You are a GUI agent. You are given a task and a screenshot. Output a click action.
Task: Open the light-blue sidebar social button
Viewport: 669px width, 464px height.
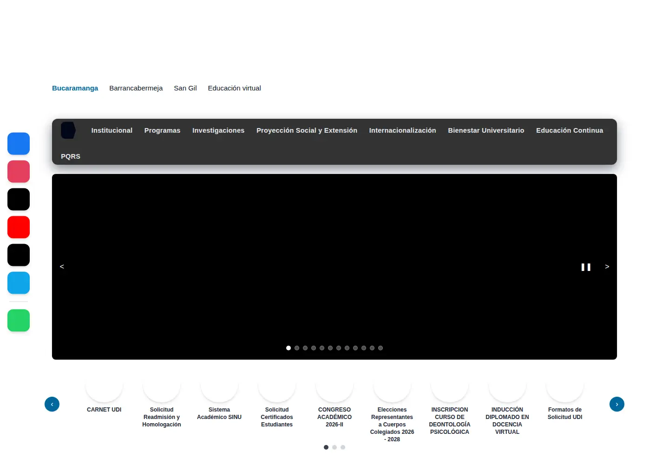point(19,283)
